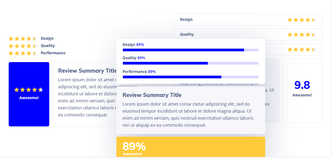Click the middle star in the blue Awesome box

pos(29,90)
